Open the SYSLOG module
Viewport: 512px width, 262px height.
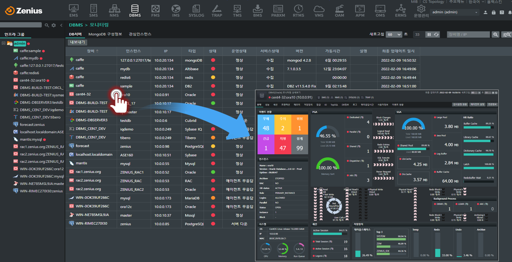coord(196,11)
